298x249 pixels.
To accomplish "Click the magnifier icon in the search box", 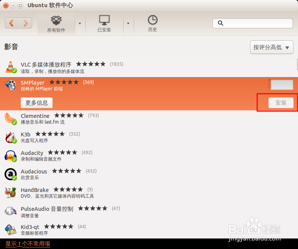I will coord(221,23).
